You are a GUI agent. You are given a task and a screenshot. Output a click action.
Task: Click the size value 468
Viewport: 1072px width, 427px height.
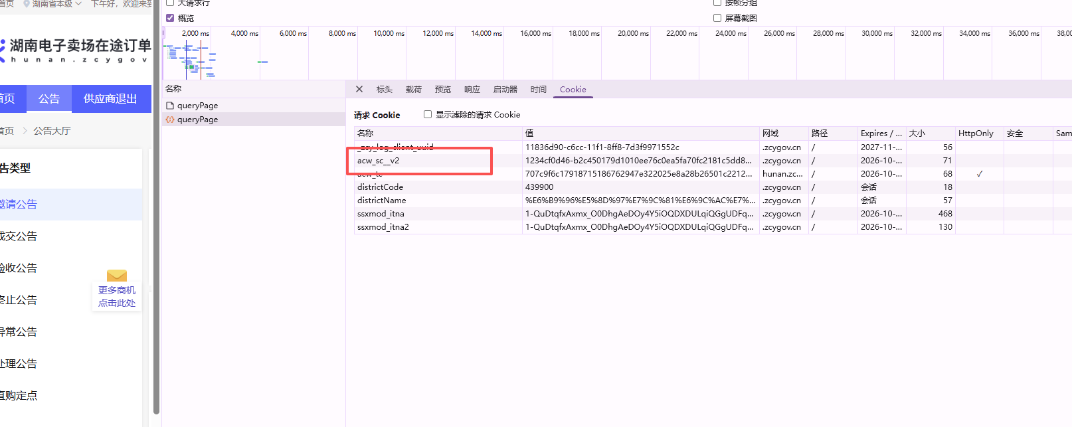coord(945,214)
